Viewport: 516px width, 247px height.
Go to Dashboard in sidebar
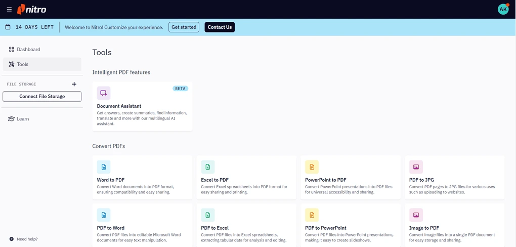click(x=28, y=50)
